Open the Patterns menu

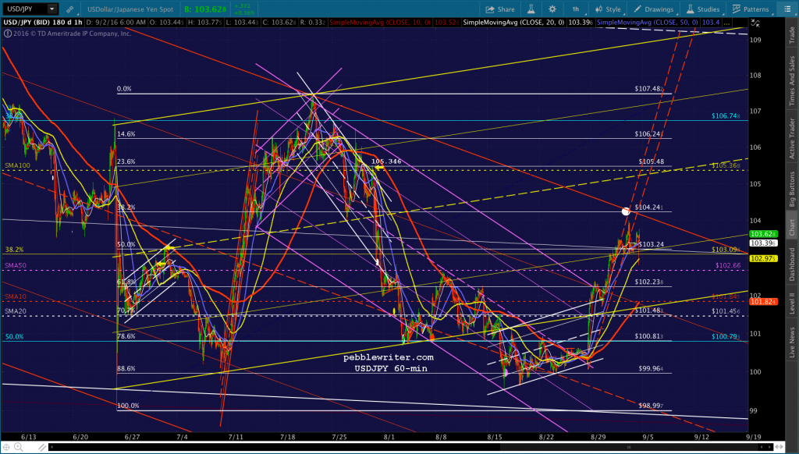(x=751, y=9)
